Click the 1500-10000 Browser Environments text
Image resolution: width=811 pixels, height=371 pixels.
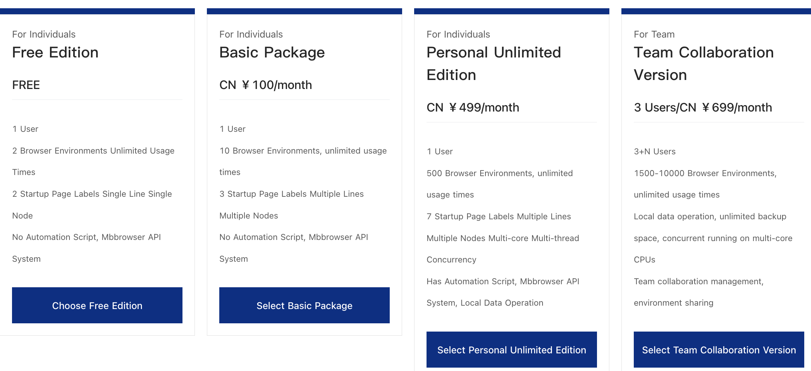[x=705, y=173]
